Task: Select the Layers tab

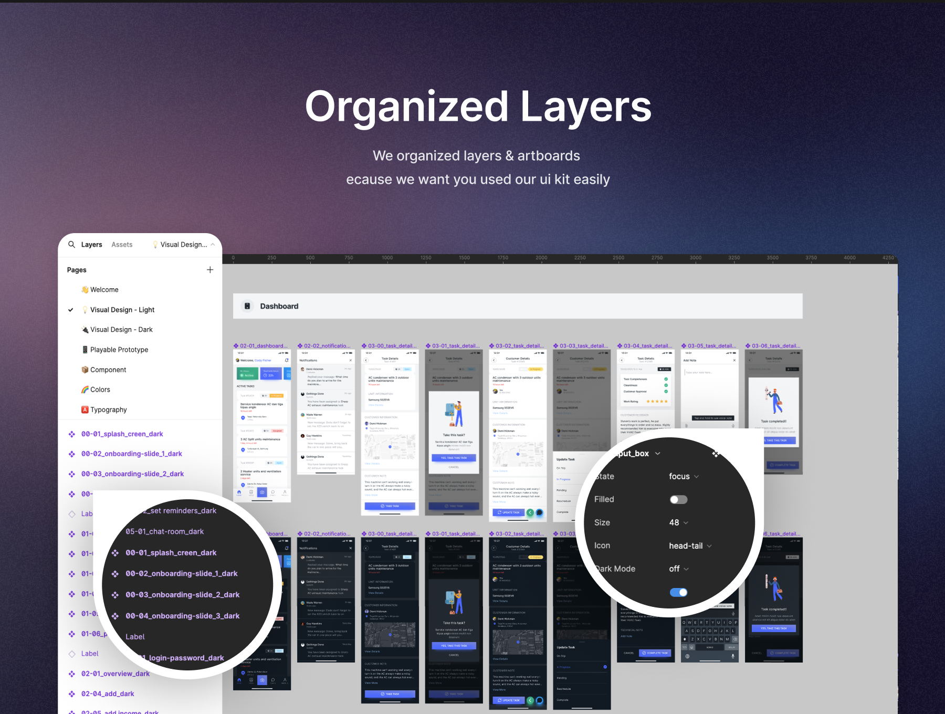Action: (91, 245)
